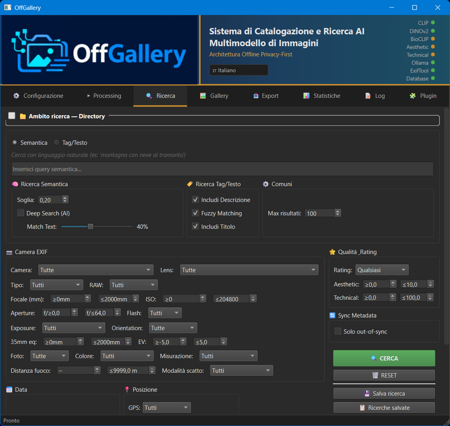Viewport: 450px width, 426px height.
Task: Click the green CERCA button
Action: click(x=384, y=358)
